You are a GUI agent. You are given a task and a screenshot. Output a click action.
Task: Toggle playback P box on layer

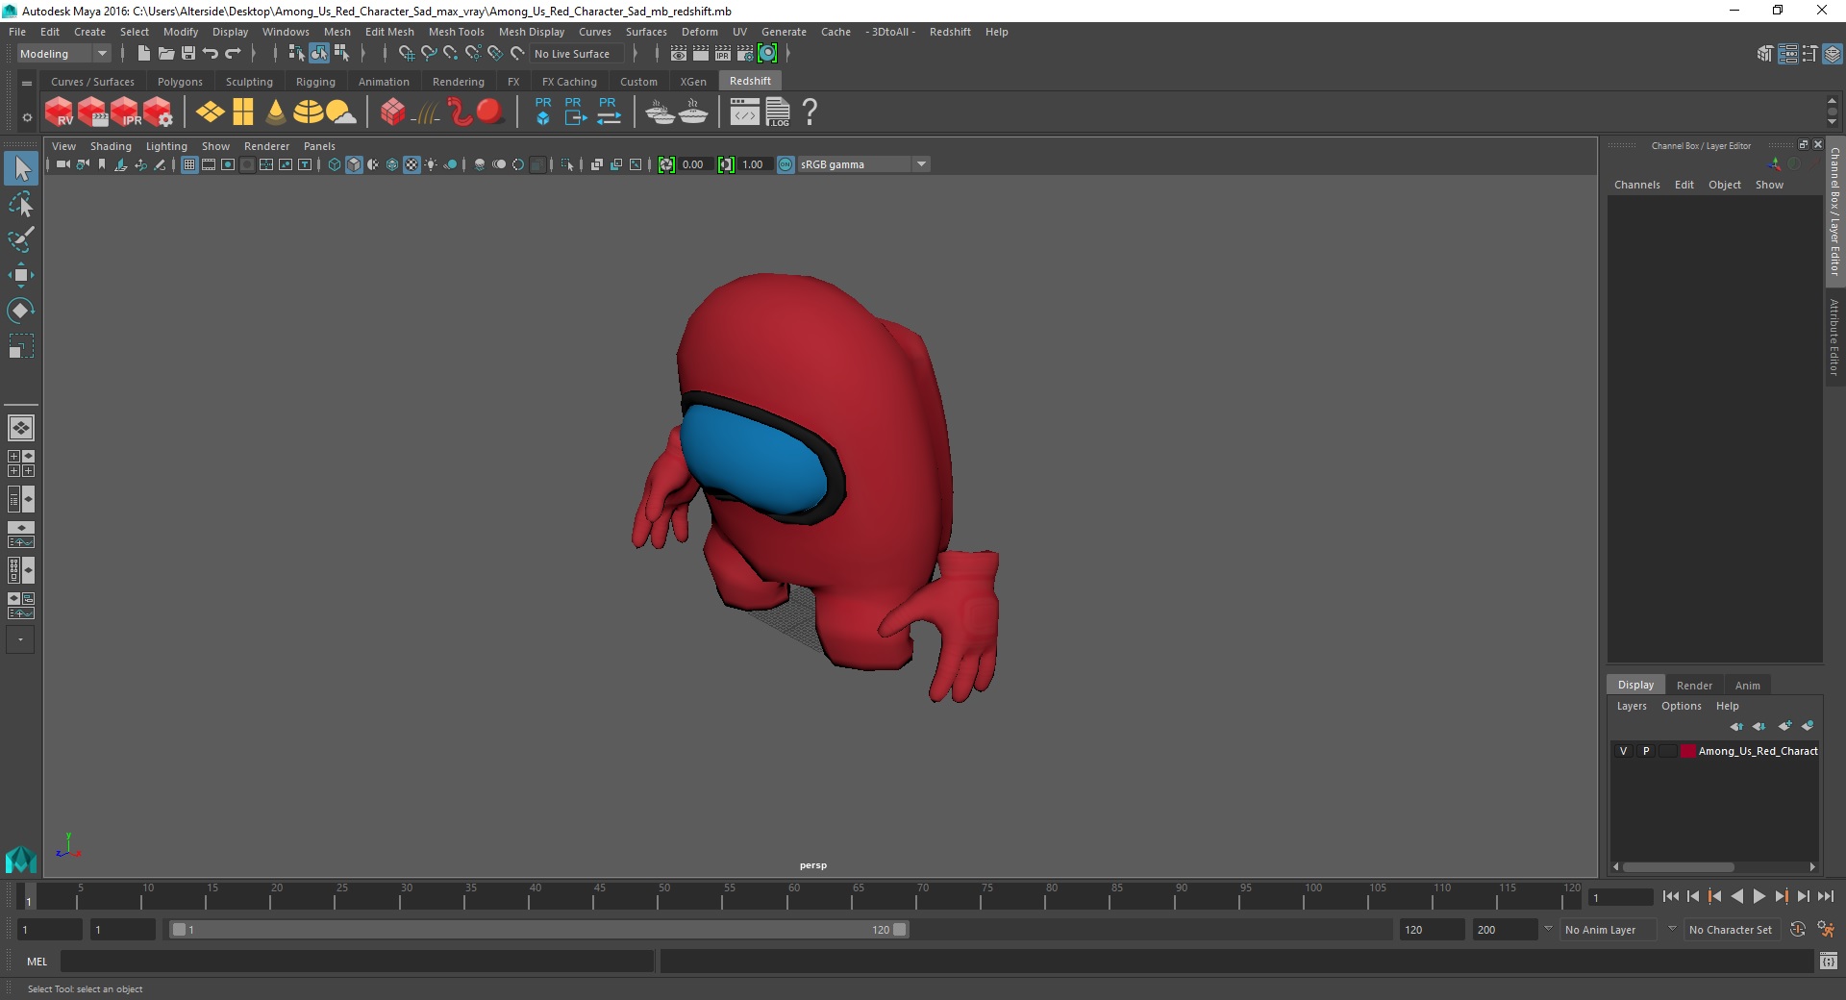pyautogui.click(x=1646, y=751)
